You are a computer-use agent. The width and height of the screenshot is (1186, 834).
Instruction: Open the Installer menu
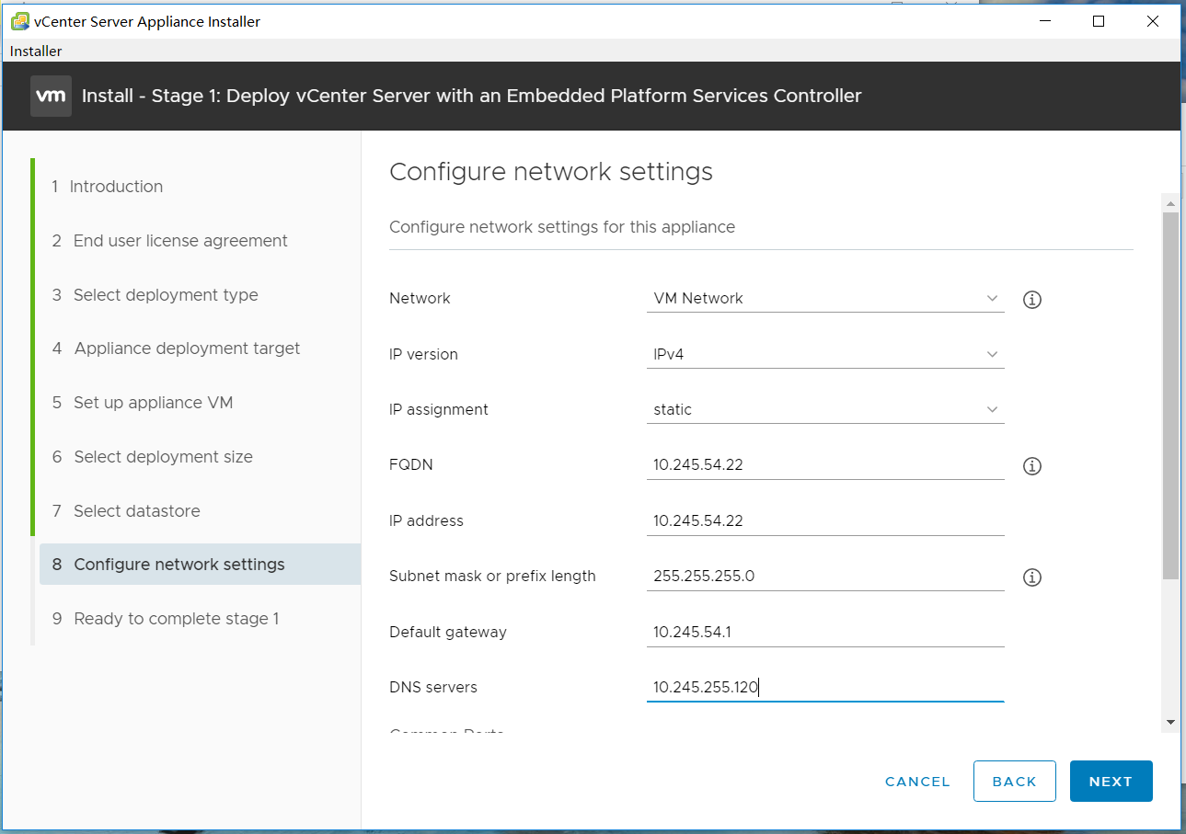[x=36, y=51]
